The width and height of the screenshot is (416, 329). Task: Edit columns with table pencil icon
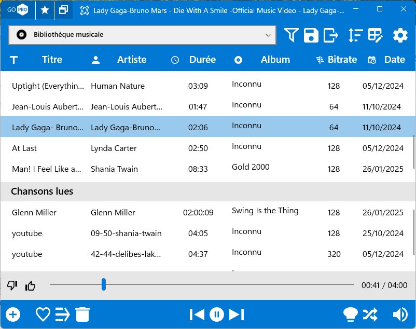pos(375,35)
